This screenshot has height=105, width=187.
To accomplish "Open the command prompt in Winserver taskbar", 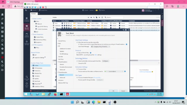I will point(61,94).
